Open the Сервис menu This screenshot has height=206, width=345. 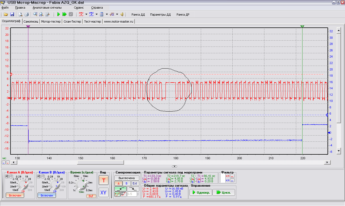79,8
